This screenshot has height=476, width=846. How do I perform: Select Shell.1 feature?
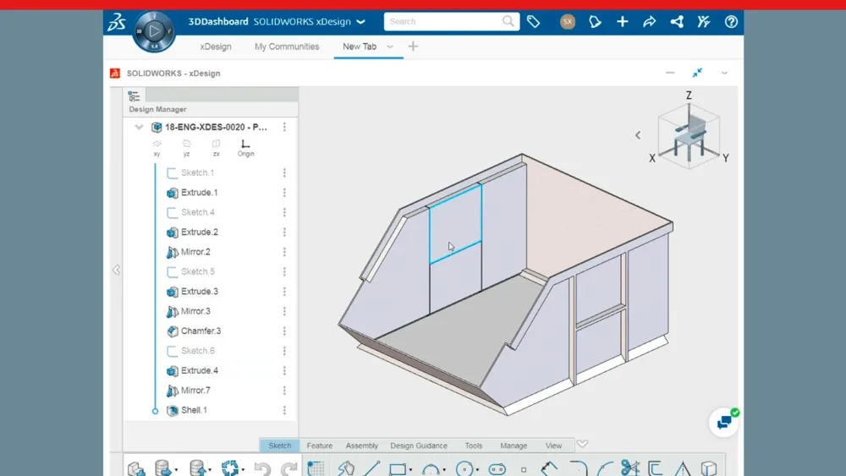pyautogui.click(x=194, y=410)
